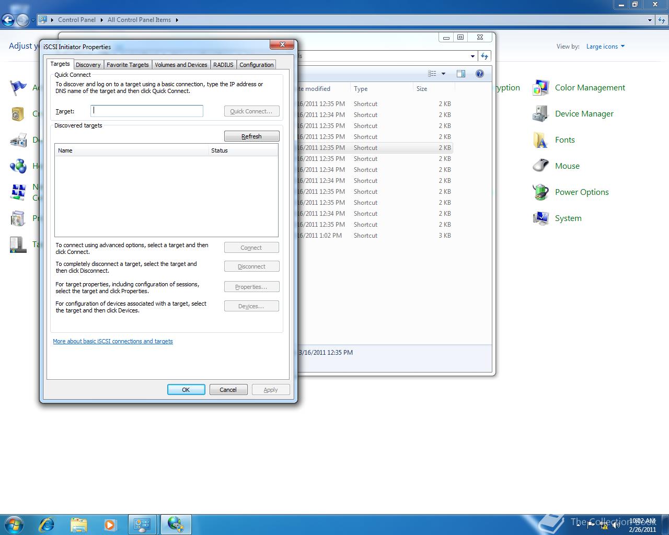The height and width of the screenshot is (535, 669).
Task: Click Cancel in iSCSI Initiator Properties
Action: [x=228, y=390]
